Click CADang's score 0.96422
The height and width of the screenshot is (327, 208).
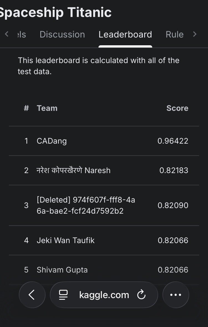click(173, 141)
